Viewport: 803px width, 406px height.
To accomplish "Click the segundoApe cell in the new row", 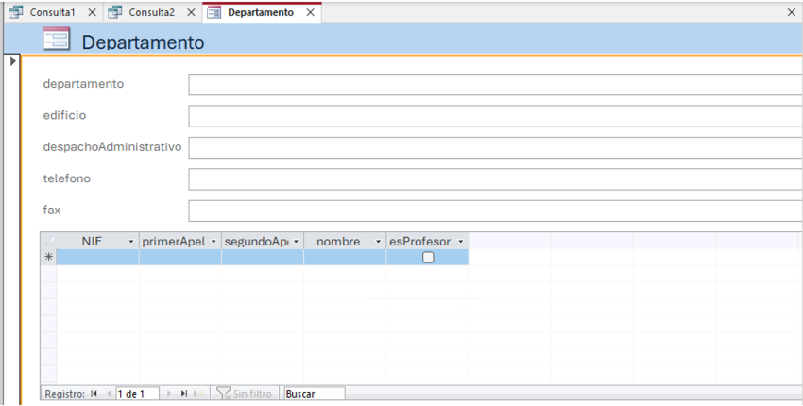I will [263, 257].
